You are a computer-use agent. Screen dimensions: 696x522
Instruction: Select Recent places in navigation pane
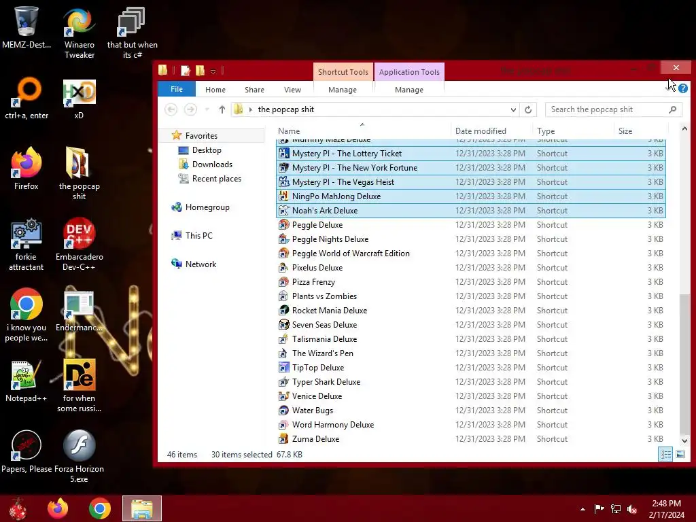click(x=217, y=179)
